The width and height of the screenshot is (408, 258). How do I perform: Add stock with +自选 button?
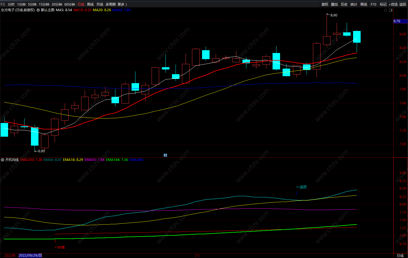coord(393,4)
